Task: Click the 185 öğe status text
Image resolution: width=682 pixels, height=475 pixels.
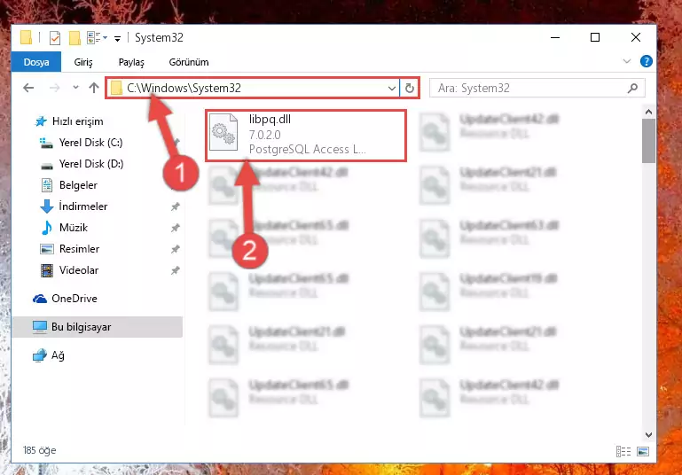Action: [40, 450]
